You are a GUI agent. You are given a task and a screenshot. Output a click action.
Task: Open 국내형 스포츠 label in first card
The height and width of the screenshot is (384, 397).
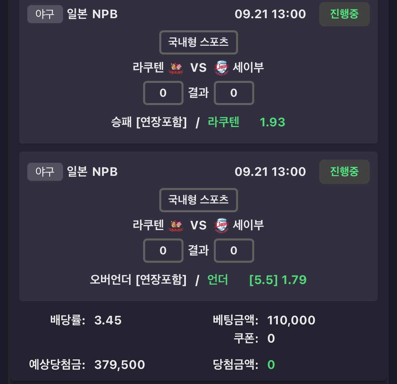[199, 42]
